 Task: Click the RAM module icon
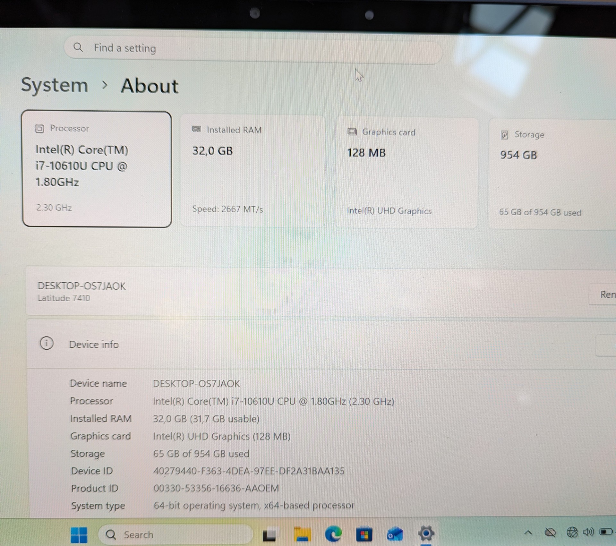click(x=196, y=129)
